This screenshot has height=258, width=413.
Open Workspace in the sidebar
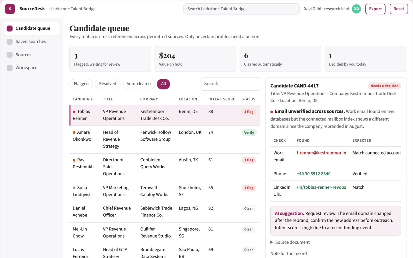click(x=31, y=68)
